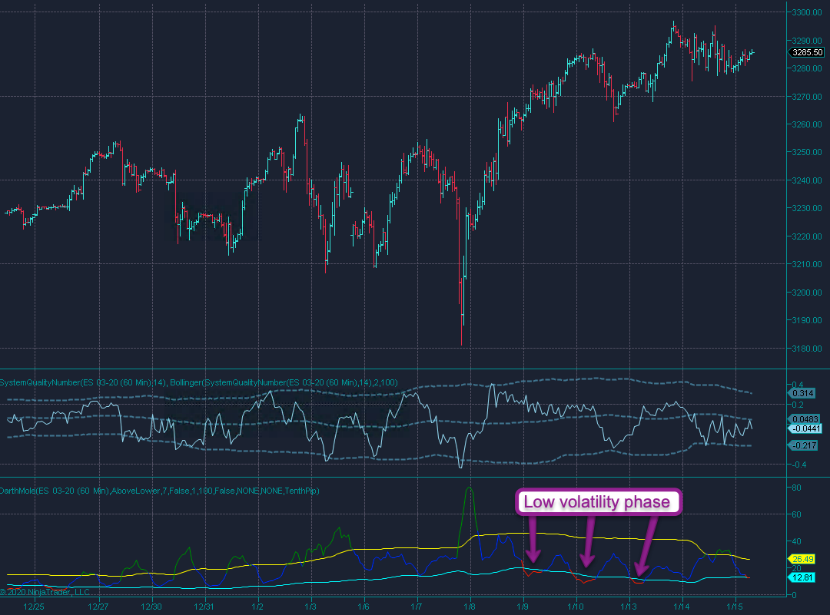The image size is (830, 615).
Task: Click the 0.314 upper Bollinger value label
Action: [x=804, y=393]
